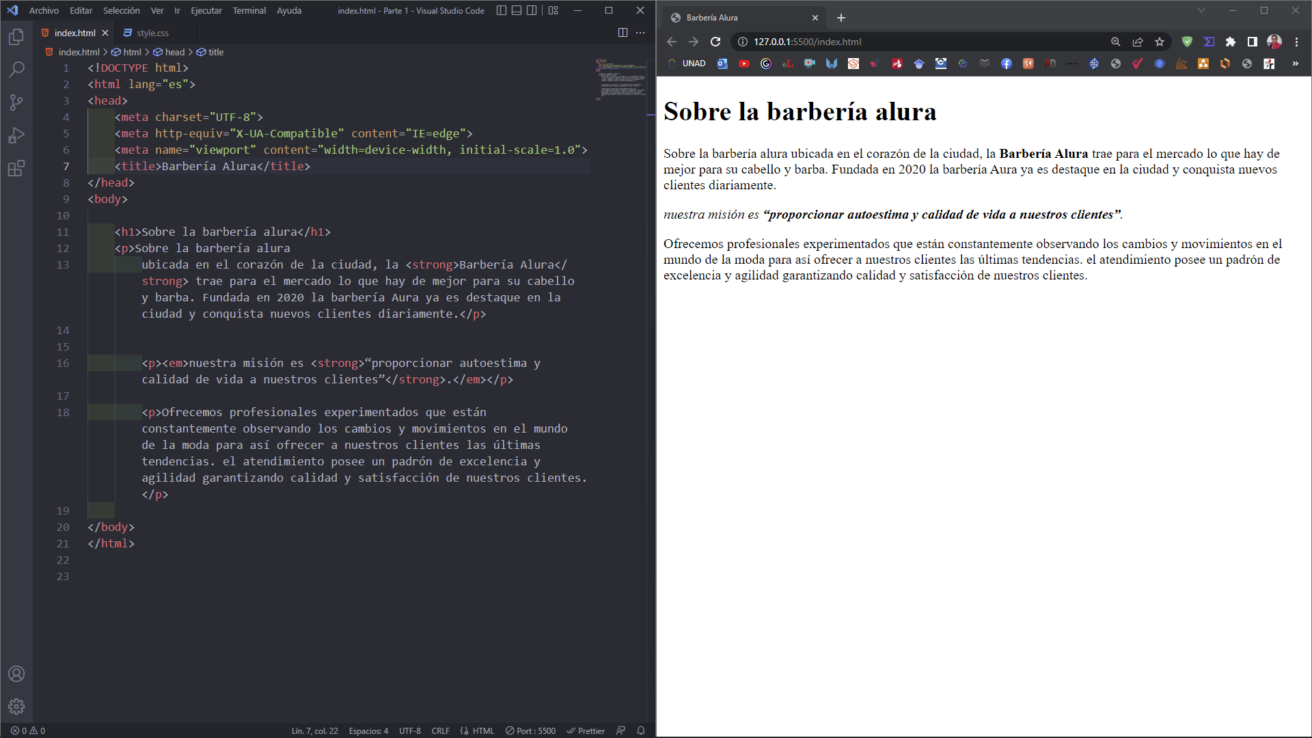Screen dimensions: 1312x738
Task: Open the Archivo menu item
Action: pos(42,10)
